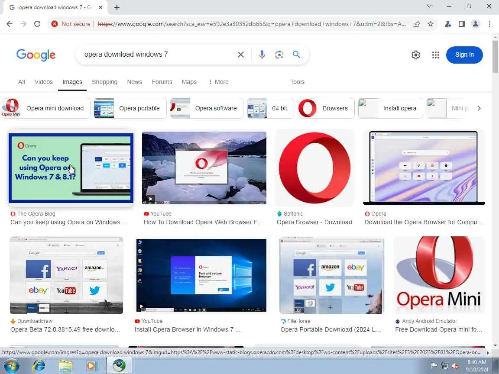
Task: Open 'Opera Browser - Download' link
Action: tap(314, 222)
